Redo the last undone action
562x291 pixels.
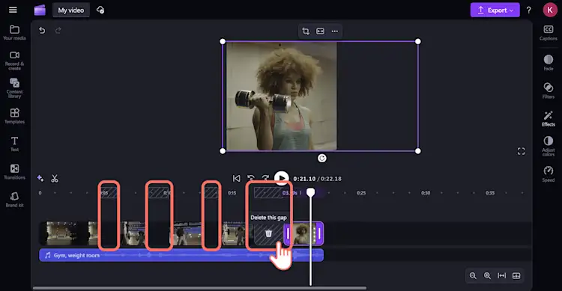(x=58, y=31)
